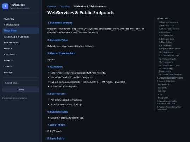Jump to Users / Stakeholders in contents
This screenshot has width=190, height=142.
[x=169, y=29]
